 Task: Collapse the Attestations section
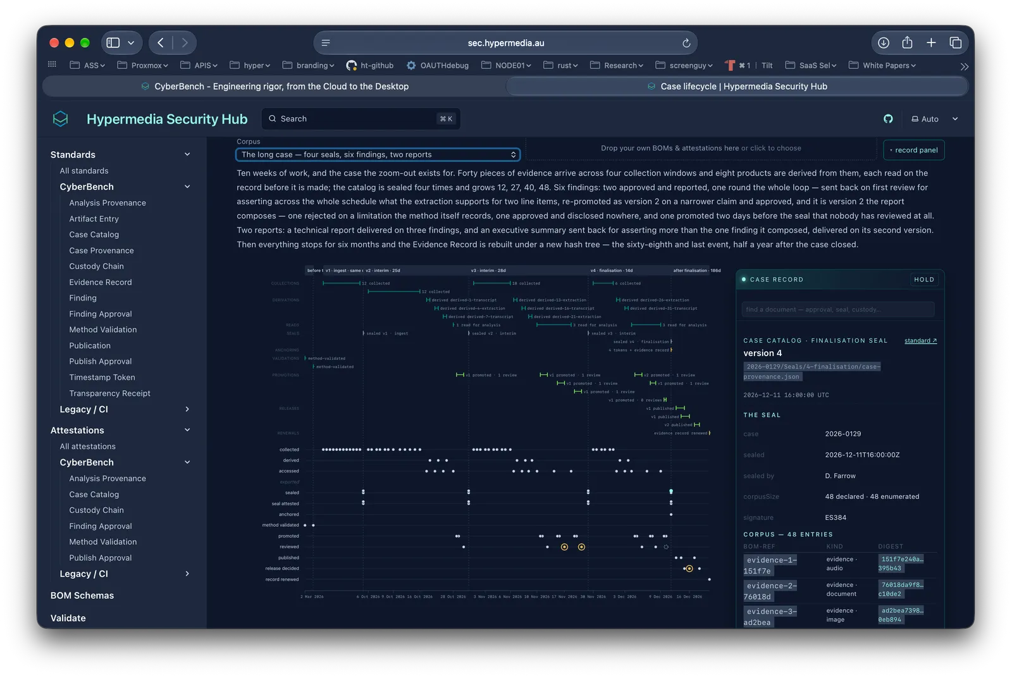coord(187,430)
